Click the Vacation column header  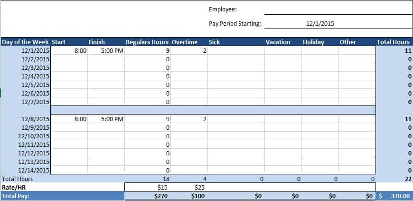click(278, 42)
